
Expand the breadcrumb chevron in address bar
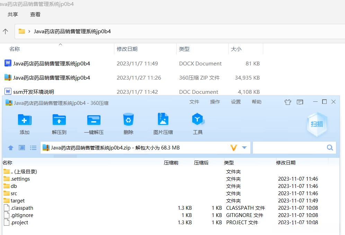(29, 31)
